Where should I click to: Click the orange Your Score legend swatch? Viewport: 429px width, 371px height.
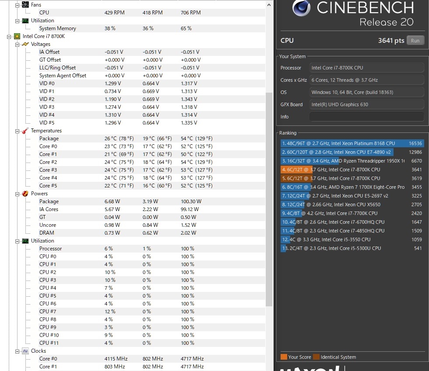[284, 357]
